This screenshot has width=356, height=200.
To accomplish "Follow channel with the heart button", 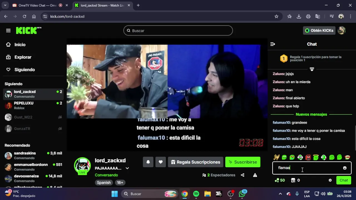I will [x=160, y=162].
